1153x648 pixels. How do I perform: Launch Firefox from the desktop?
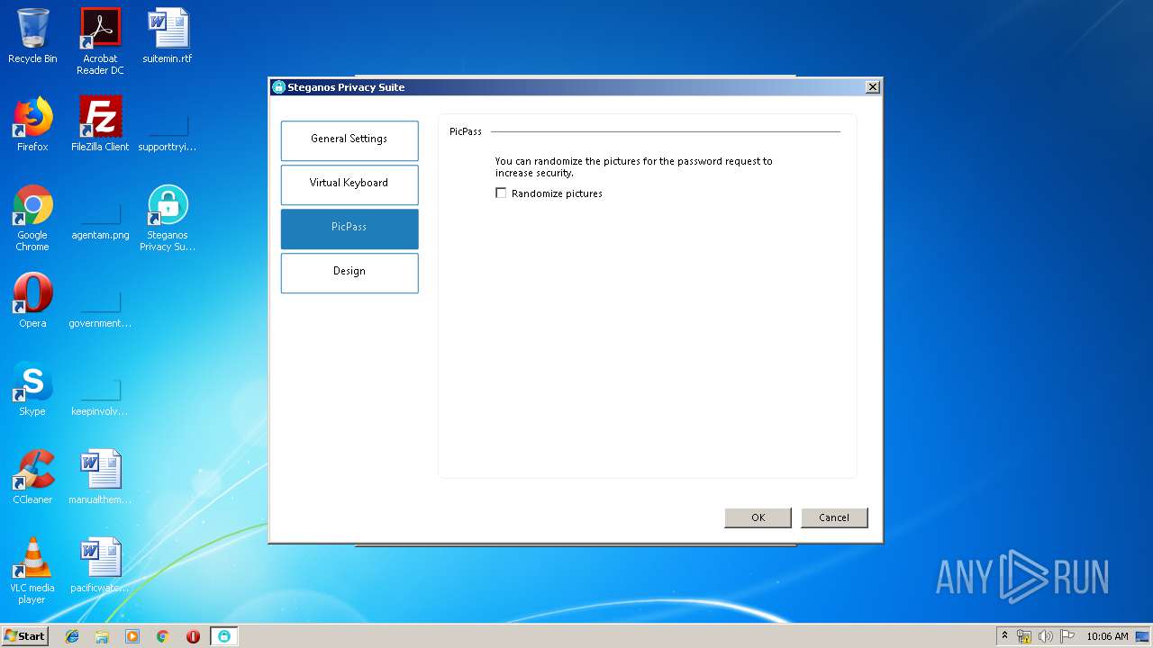[32, 124]
